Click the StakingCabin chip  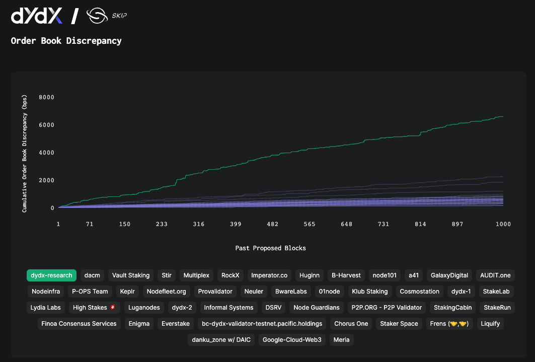coord(453,308)
